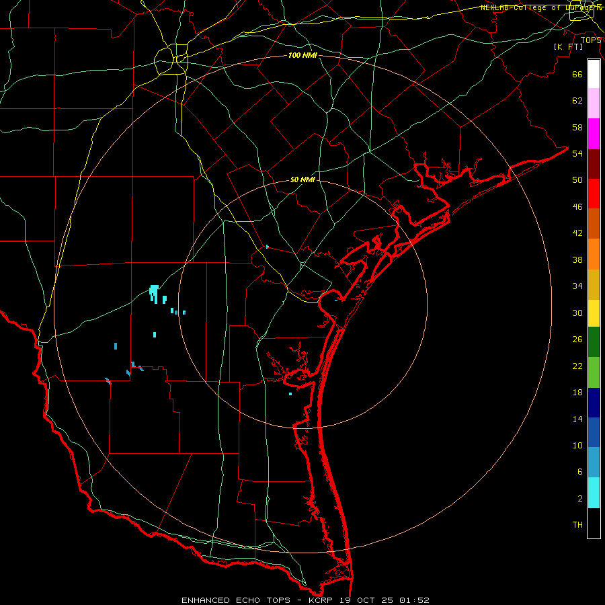This screenshot has width=605, height=605.
Task: Click the legend value '26'
Action: pyautogui.click(x=577, y=339)
